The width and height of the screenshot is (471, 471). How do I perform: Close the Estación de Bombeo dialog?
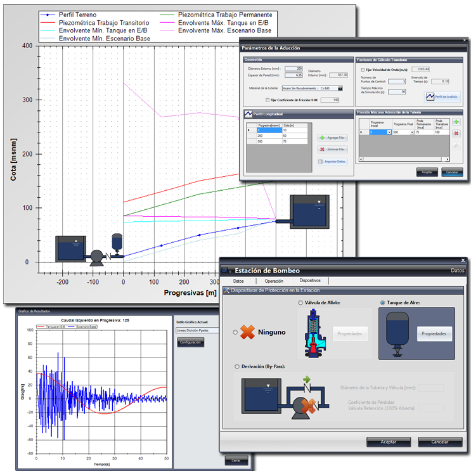coord(463,260)
